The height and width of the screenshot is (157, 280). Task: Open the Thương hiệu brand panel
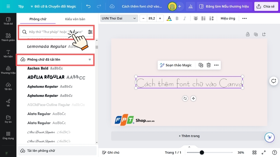click(8, 70)
